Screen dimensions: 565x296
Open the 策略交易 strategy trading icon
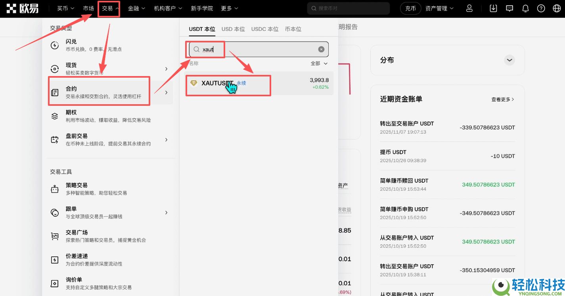pyautogui.click(x=55, y=188)
